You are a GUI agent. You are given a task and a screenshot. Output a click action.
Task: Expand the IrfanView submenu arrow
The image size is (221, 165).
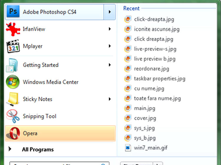110,29
